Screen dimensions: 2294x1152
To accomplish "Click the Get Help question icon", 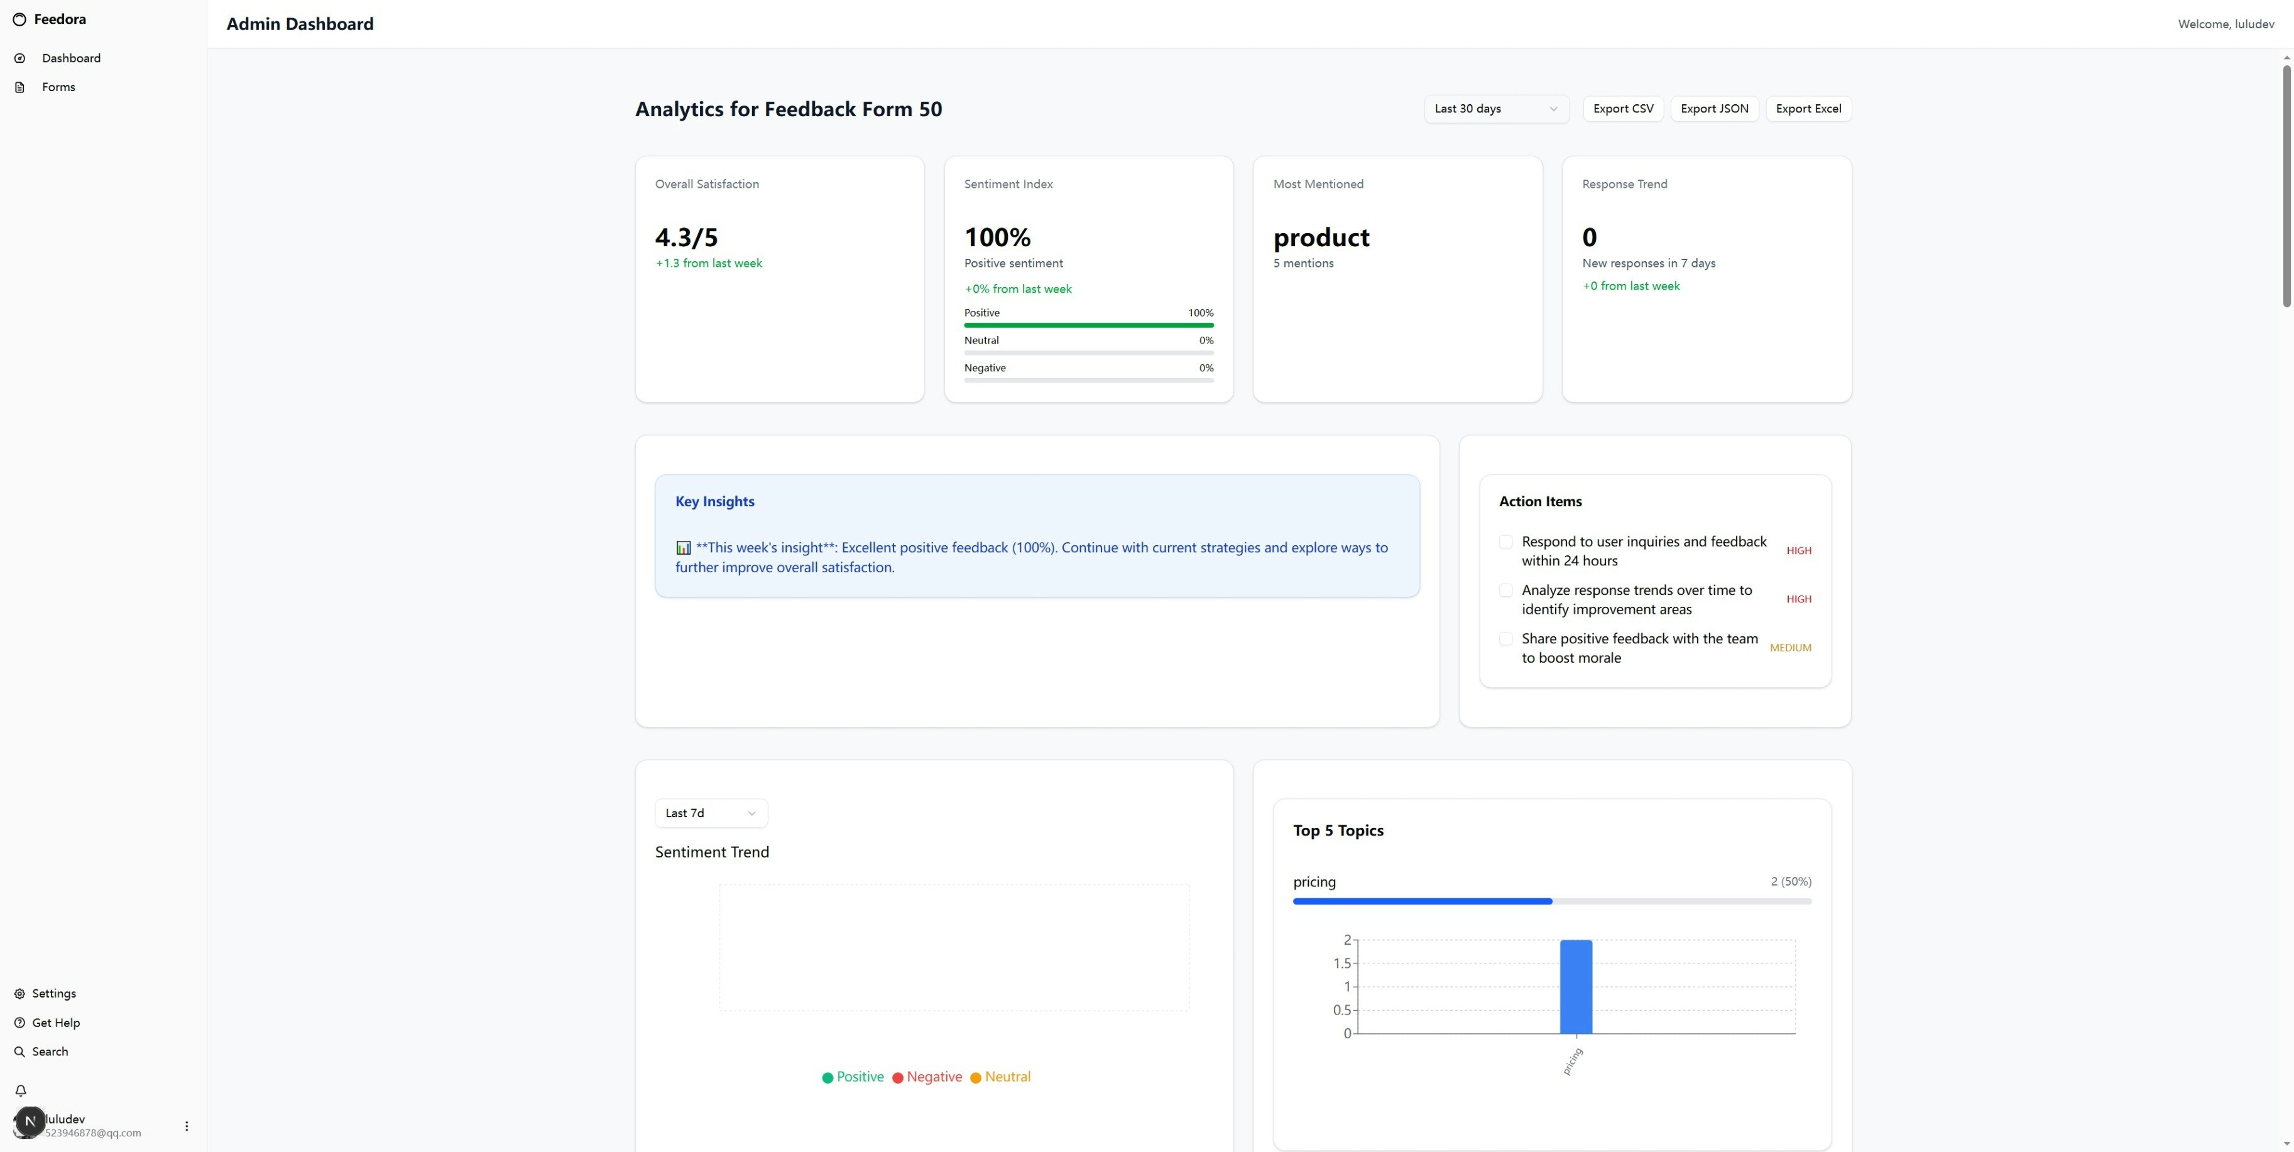I will pyautogui.click(x=19, y=1023).
